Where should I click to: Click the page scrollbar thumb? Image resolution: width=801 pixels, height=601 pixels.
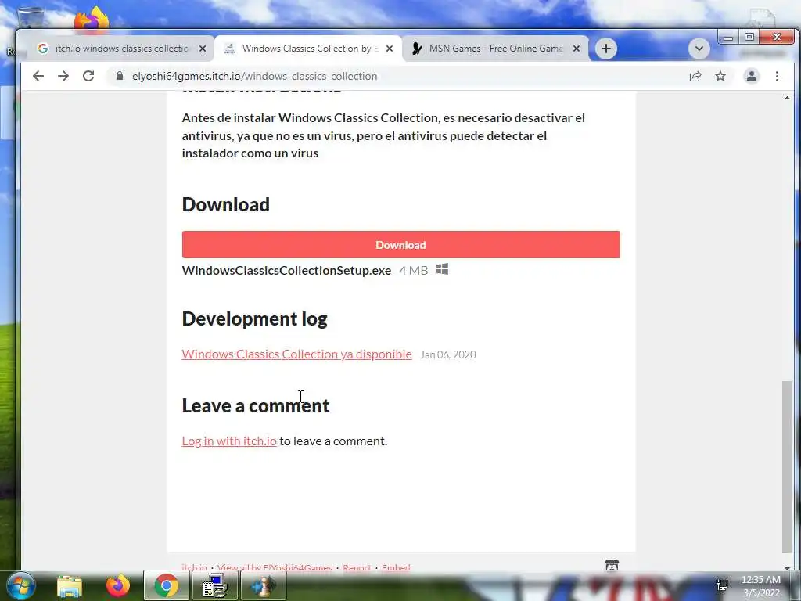[x=787, y=466]
